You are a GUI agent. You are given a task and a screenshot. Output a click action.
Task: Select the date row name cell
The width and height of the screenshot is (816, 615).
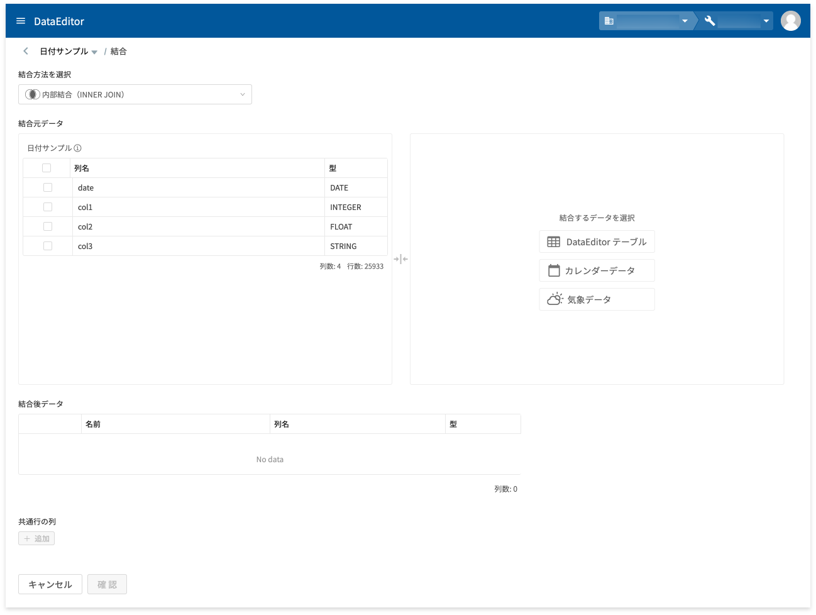pos(199,187)
